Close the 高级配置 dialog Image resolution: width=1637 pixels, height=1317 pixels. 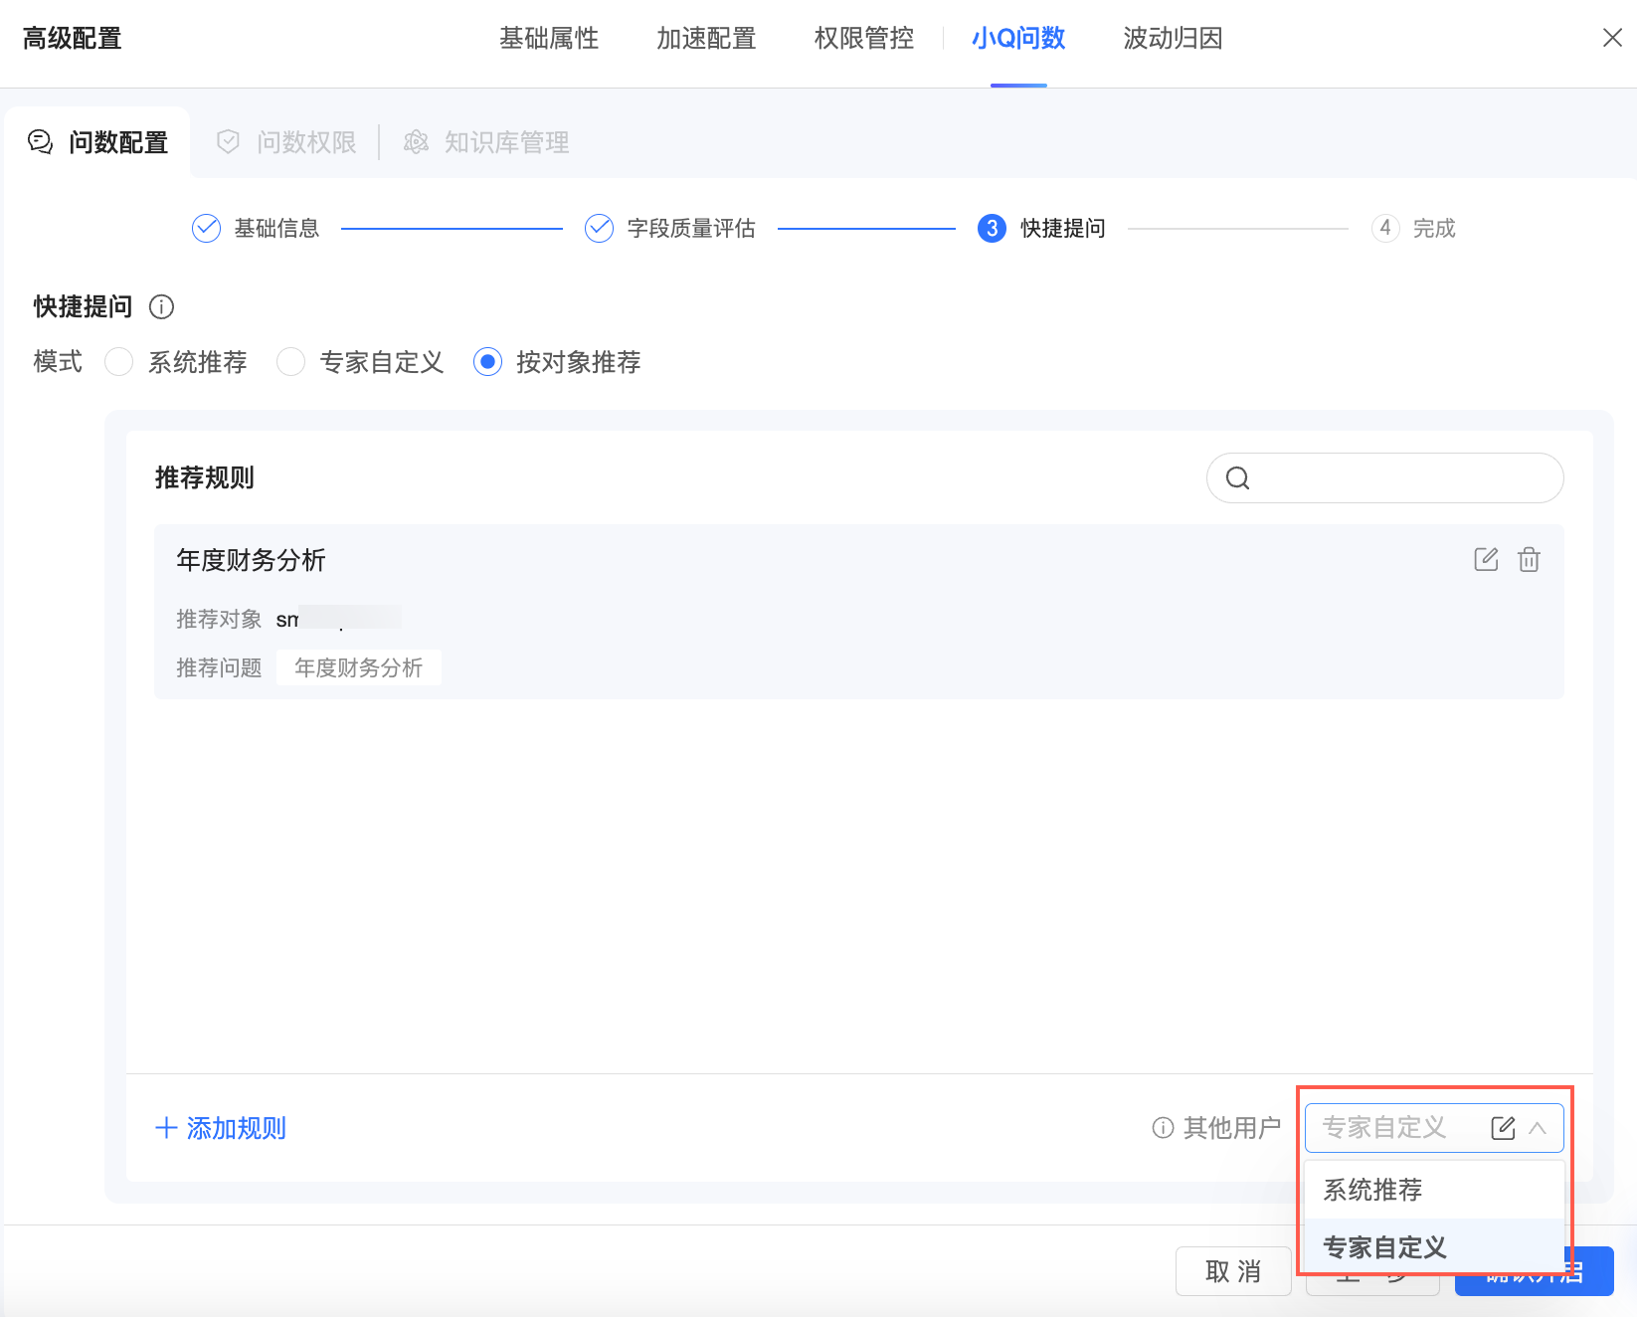1612,38
